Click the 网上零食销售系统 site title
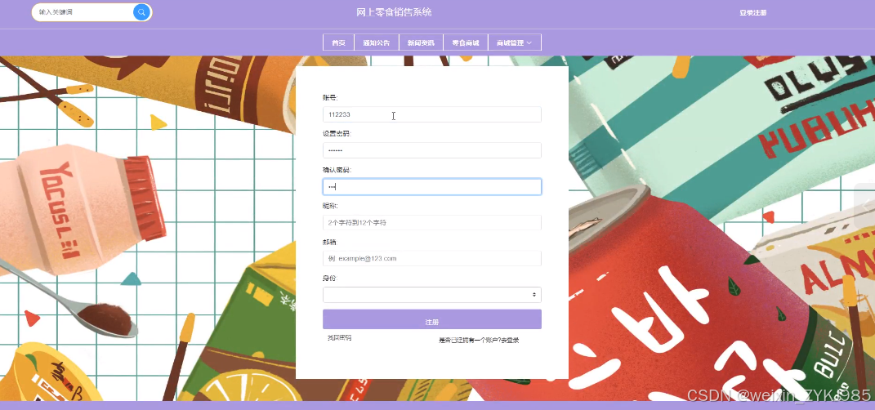The image size is (875, 410). pos(394,12)
